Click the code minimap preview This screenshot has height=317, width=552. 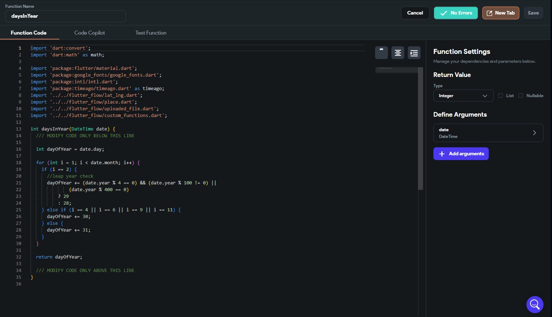click(x=396, y=69)
